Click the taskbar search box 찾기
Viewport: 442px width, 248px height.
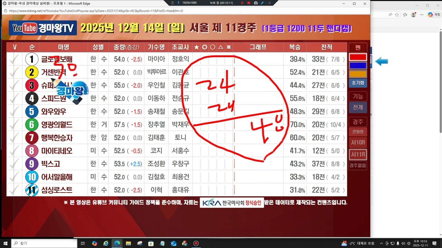44,243
